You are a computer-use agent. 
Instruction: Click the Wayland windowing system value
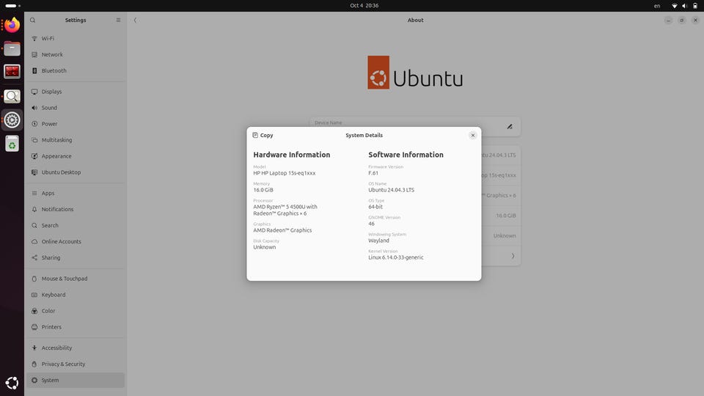379,241
